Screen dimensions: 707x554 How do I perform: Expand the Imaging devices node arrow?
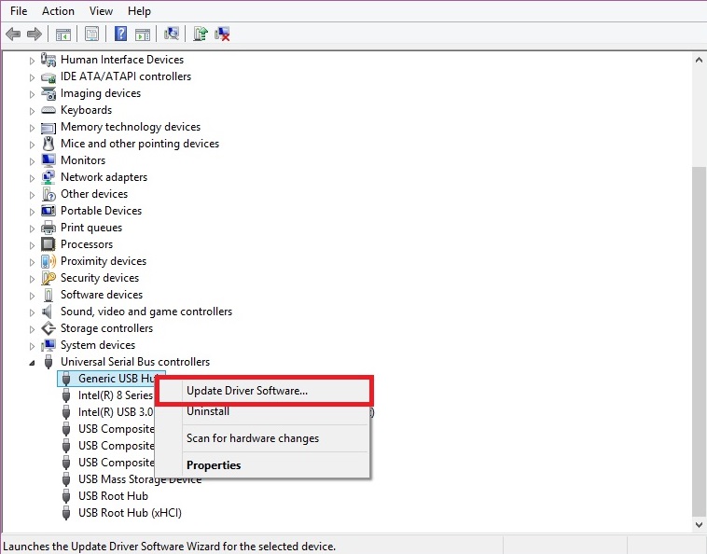[32, 94]
